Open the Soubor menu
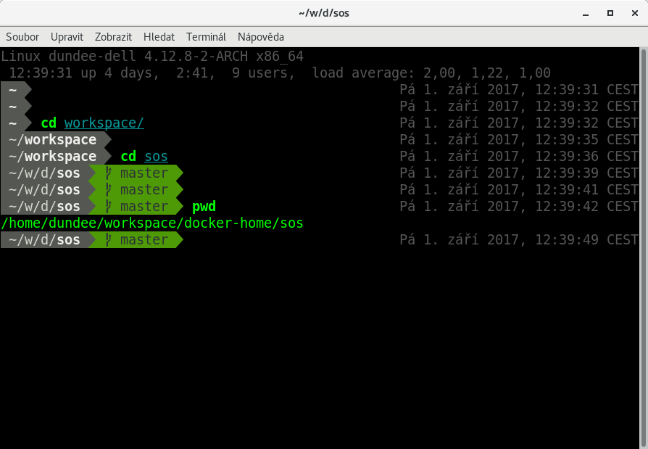The width and height of the screenshot is (648, 449). click(22, 37)
